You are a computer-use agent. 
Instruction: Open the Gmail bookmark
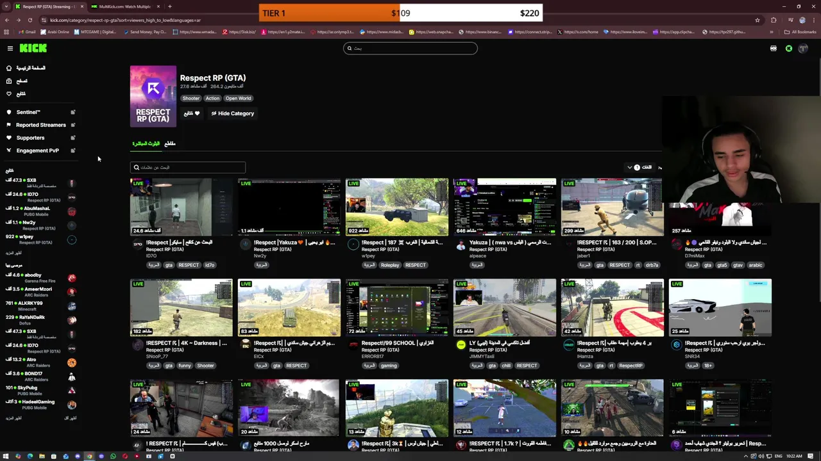(x=27, y=32)
